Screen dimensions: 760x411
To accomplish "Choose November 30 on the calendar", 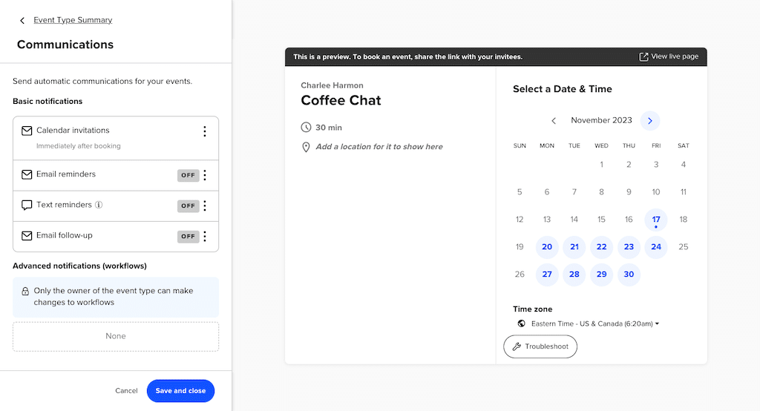I will (629, 274).
